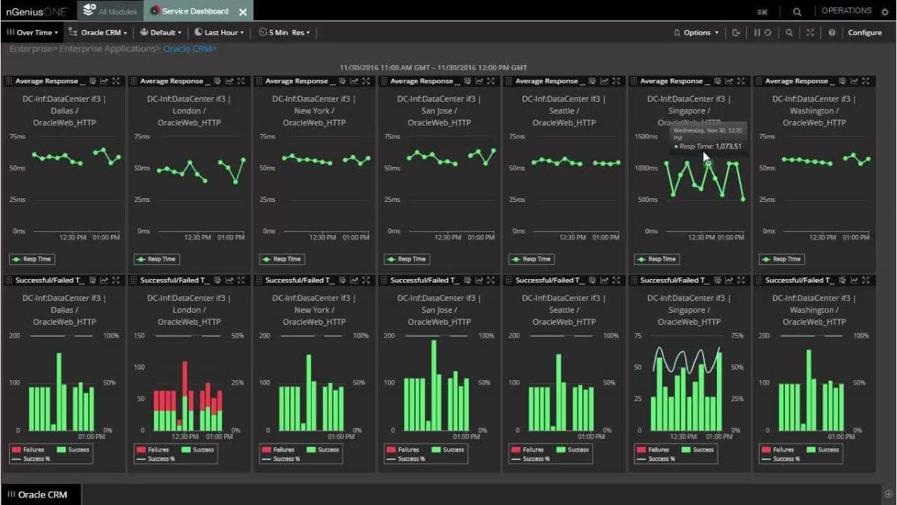Click the export icon beside Options

coord(737,33)
